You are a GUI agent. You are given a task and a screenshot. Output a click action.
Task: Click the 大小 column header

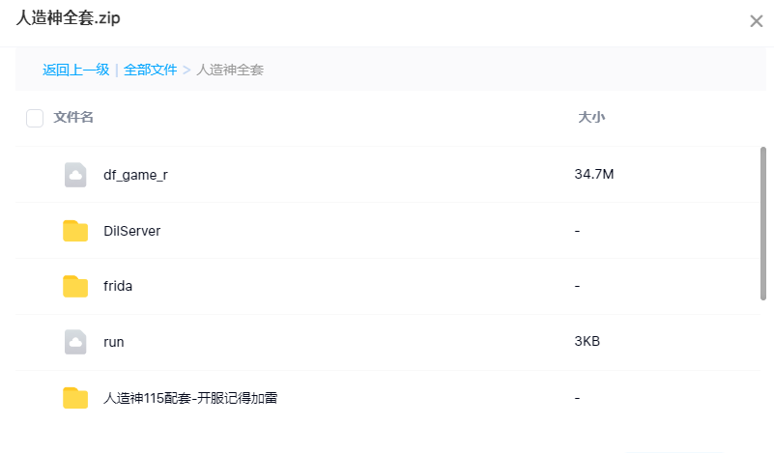point(591,117)
